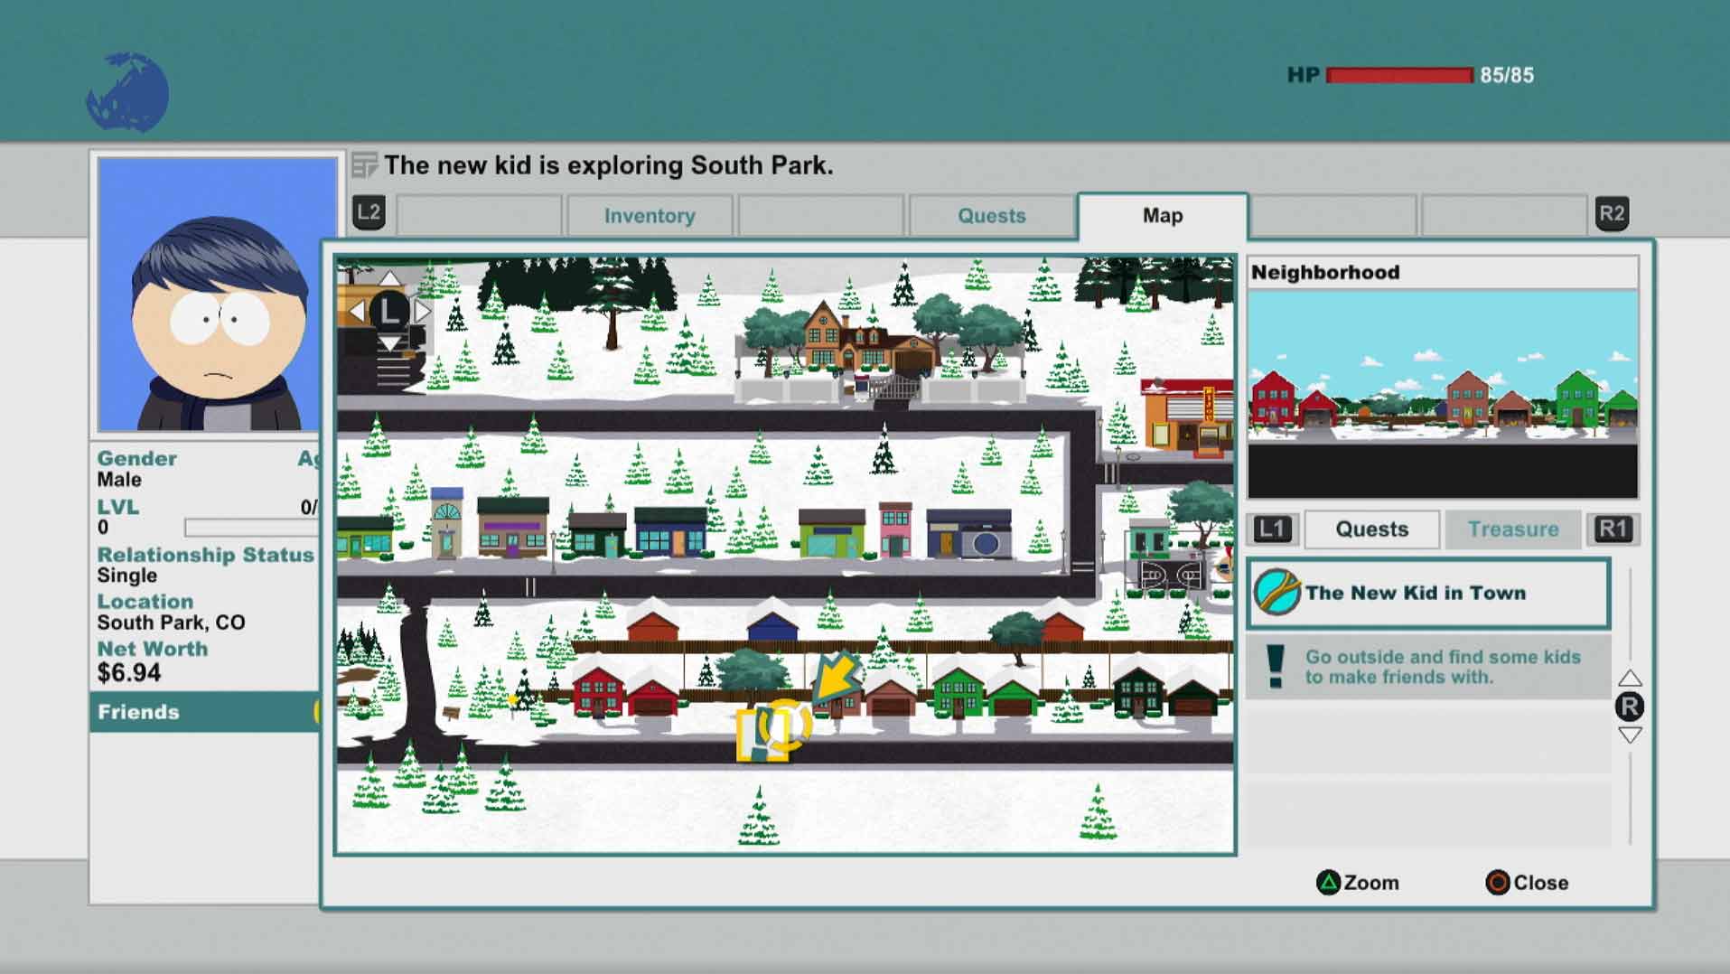
Task: Switch to the Inventory tab
Action: pos(650,216)
